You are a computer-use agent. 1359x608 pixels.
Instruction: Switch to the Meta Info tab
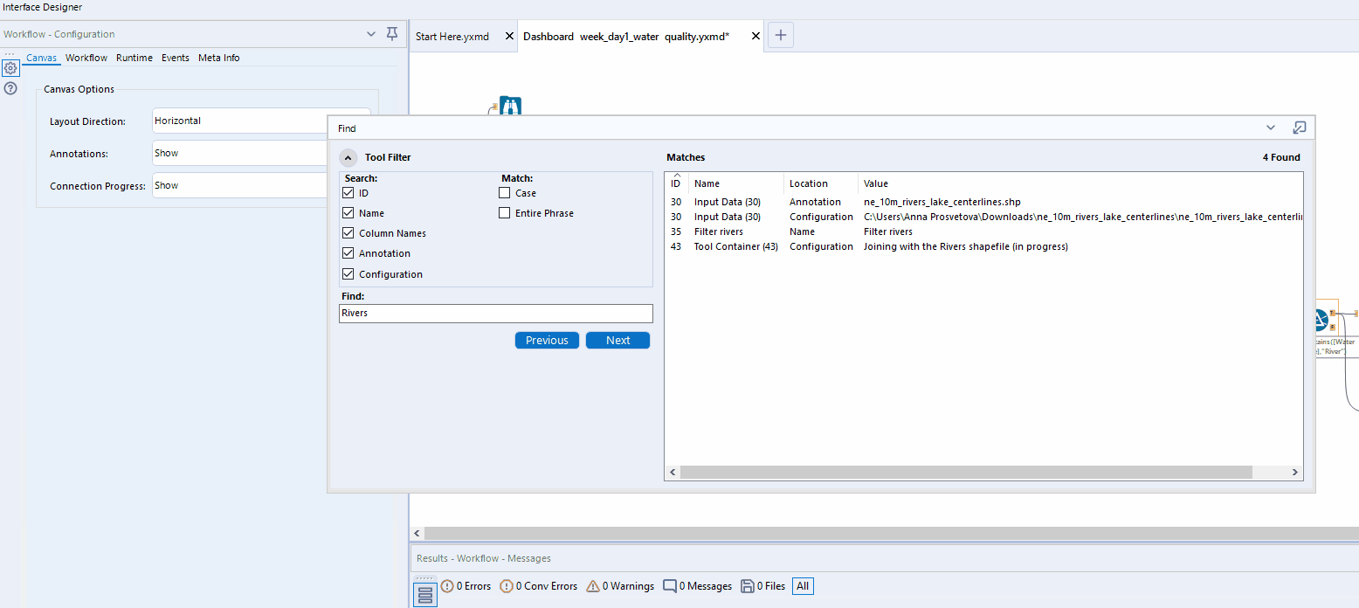219,58
